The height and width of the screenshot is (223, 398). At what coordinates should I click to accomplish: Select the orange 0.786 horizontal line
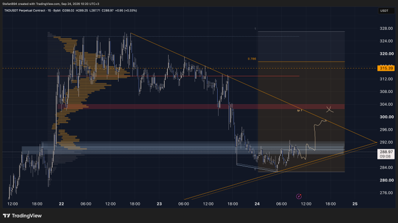click(x=301, y=61)
